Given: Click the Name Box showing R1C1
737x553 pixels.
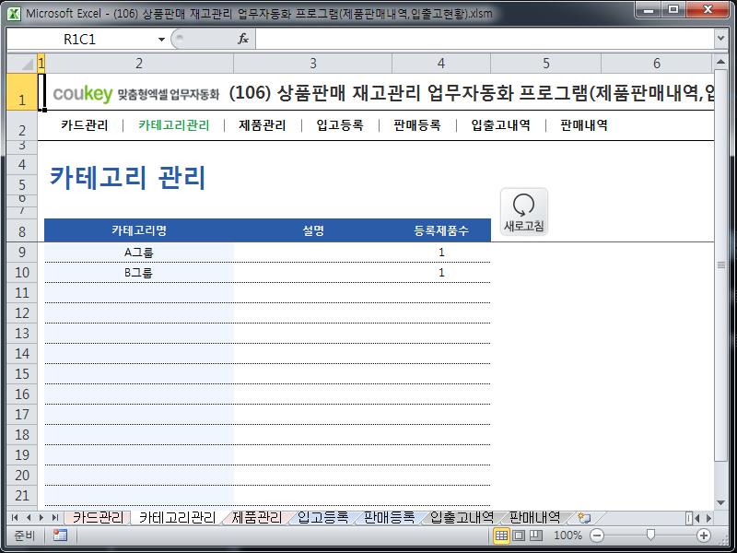Looking at the screenshot, I should point(82,40).
